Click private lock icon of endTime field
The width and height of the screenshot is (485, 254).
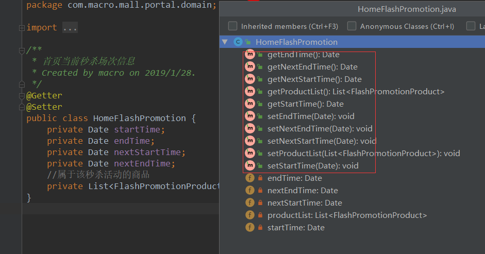pos(260,178)
